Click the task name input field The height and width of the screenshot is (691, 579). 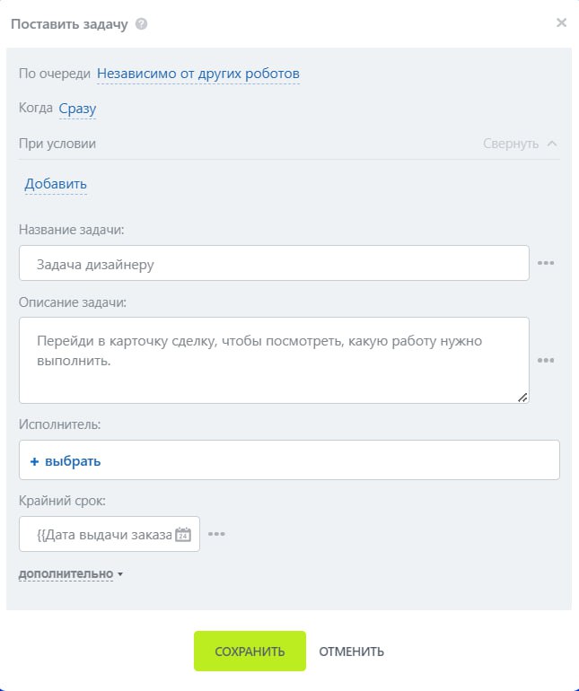[x=274, y=264]
